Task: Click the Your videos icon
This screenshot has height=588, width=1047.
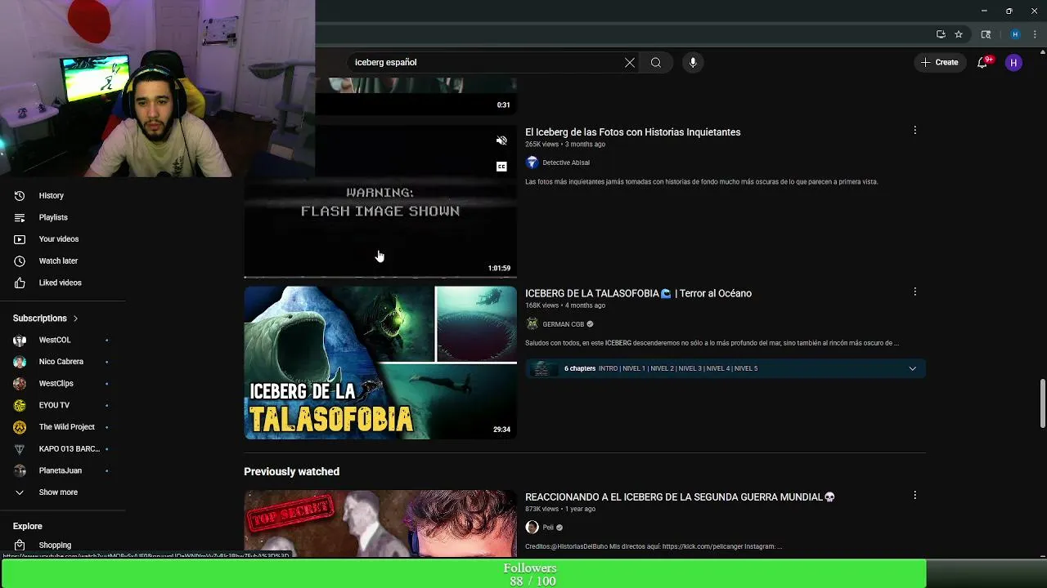Action: coord(20,239)
